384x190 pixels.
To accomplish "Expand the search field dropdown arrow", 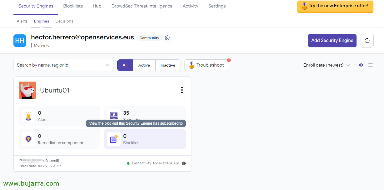I will point(108,65).
